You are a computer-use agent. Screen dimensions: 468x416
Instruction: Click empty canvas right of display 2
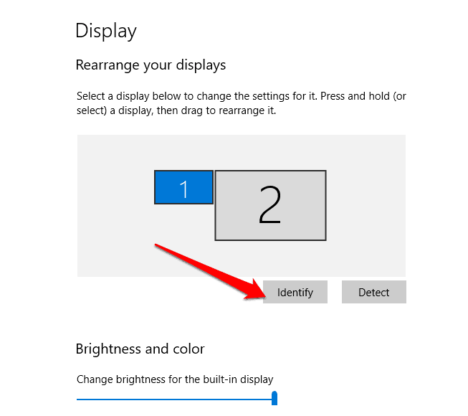366,205
